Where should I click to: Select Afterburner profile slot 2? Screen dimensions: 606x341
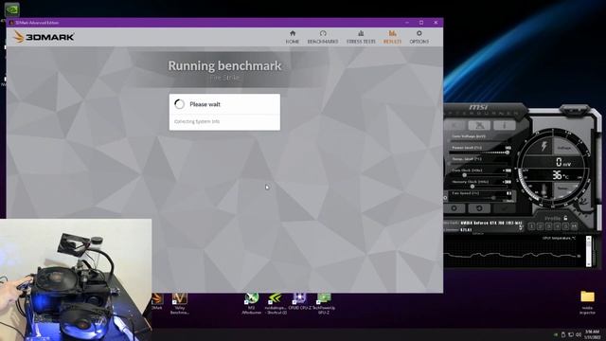pyautogui.click(x=541, y=226)
